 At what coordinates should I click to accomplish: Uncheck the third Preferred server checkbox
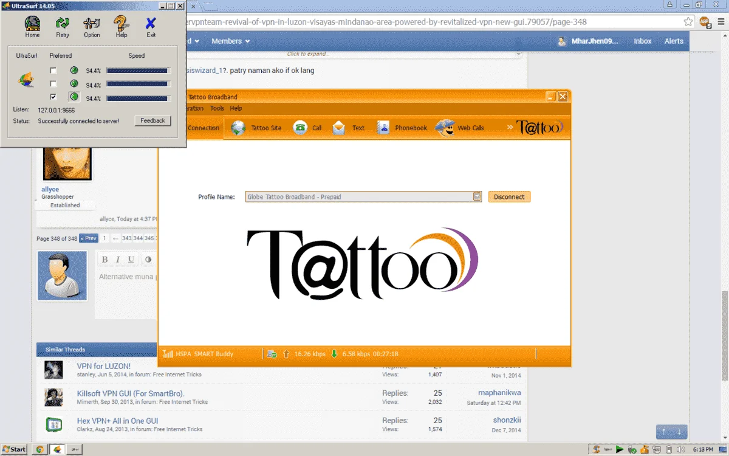click(53, 97)
